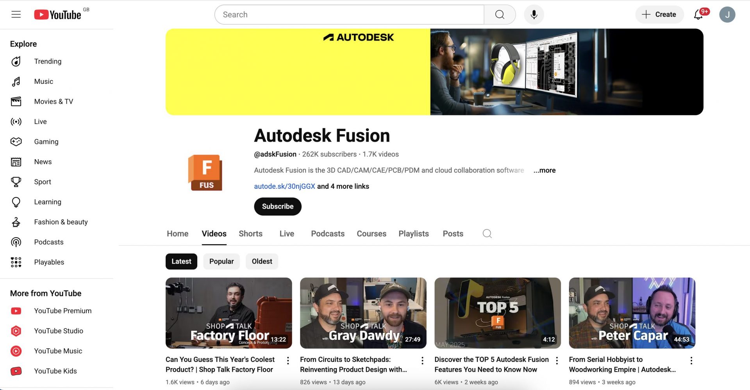This screenshot has width=750, height=390.
Task: Open YouTube Premium from the sidebar
Action: point(62,311)
